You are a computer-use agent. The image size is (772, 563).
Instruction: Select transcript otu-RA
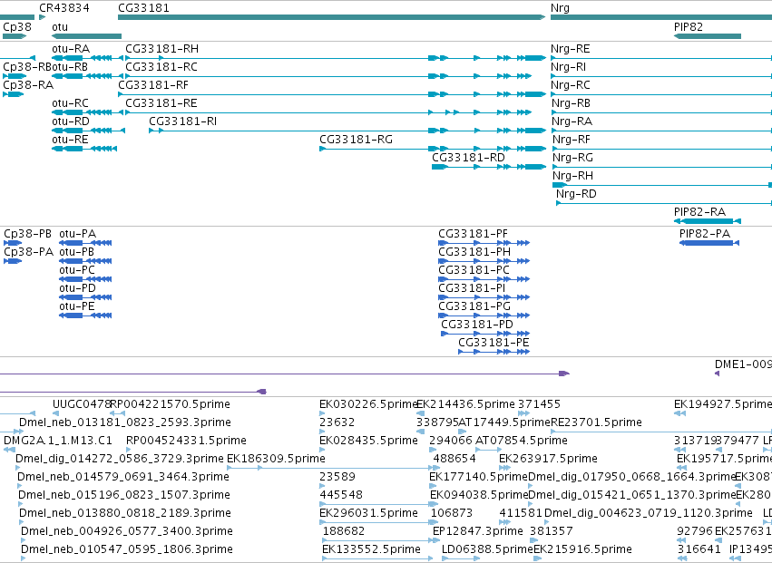71,49
